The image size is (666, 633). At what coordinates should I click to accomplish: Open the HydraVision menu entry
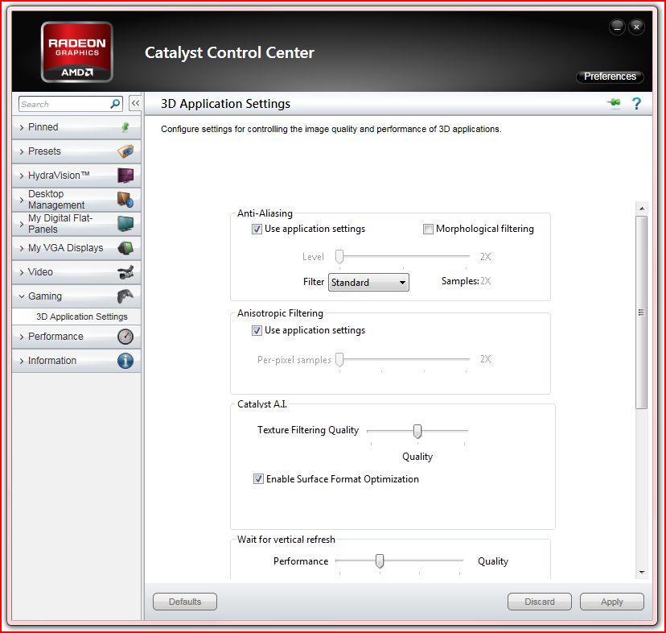(x=76, y=176)
